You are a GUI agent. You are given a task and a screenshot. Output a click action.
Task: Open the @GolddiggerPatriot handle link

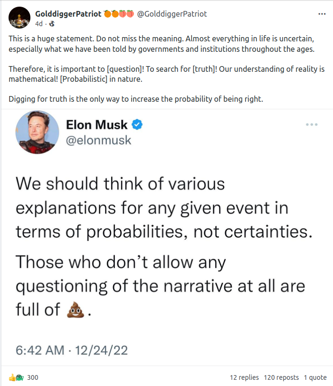[x=172, y=14]
